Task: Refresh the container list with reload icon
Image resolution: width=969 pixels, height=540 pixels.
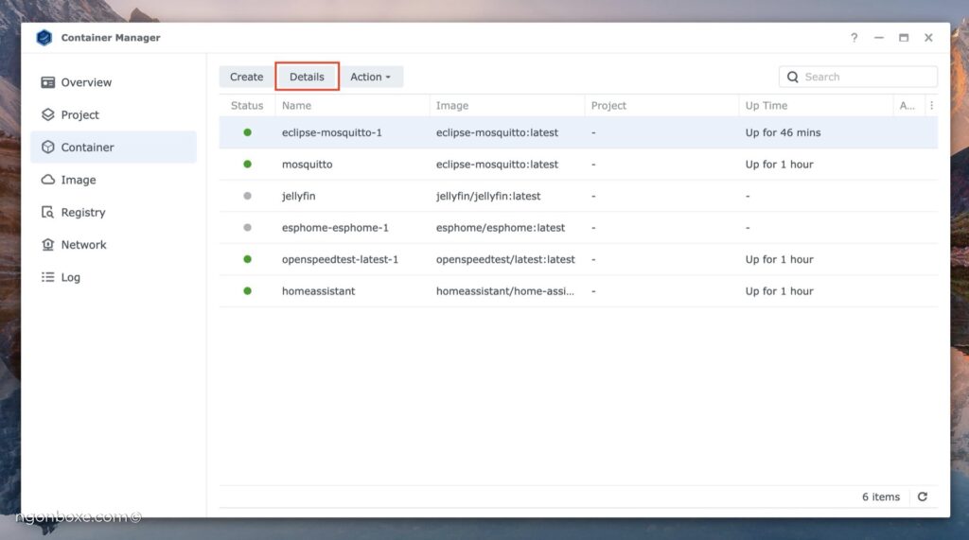Action: 922,496
